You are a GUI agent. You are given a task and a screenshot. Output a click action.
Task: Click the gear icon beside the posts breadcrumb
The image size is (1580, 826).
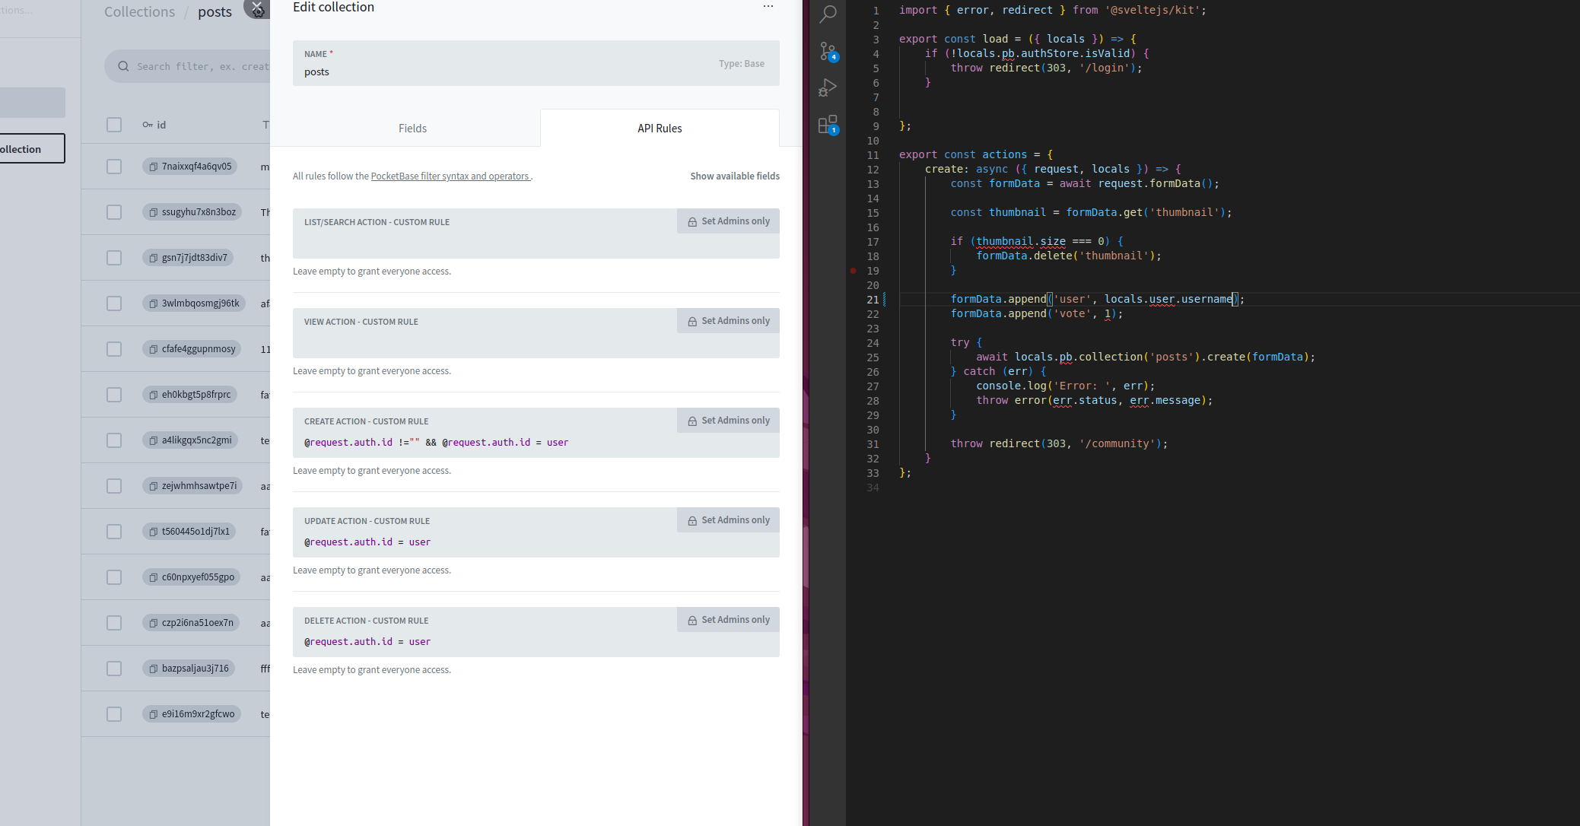(x=258, y=11)
